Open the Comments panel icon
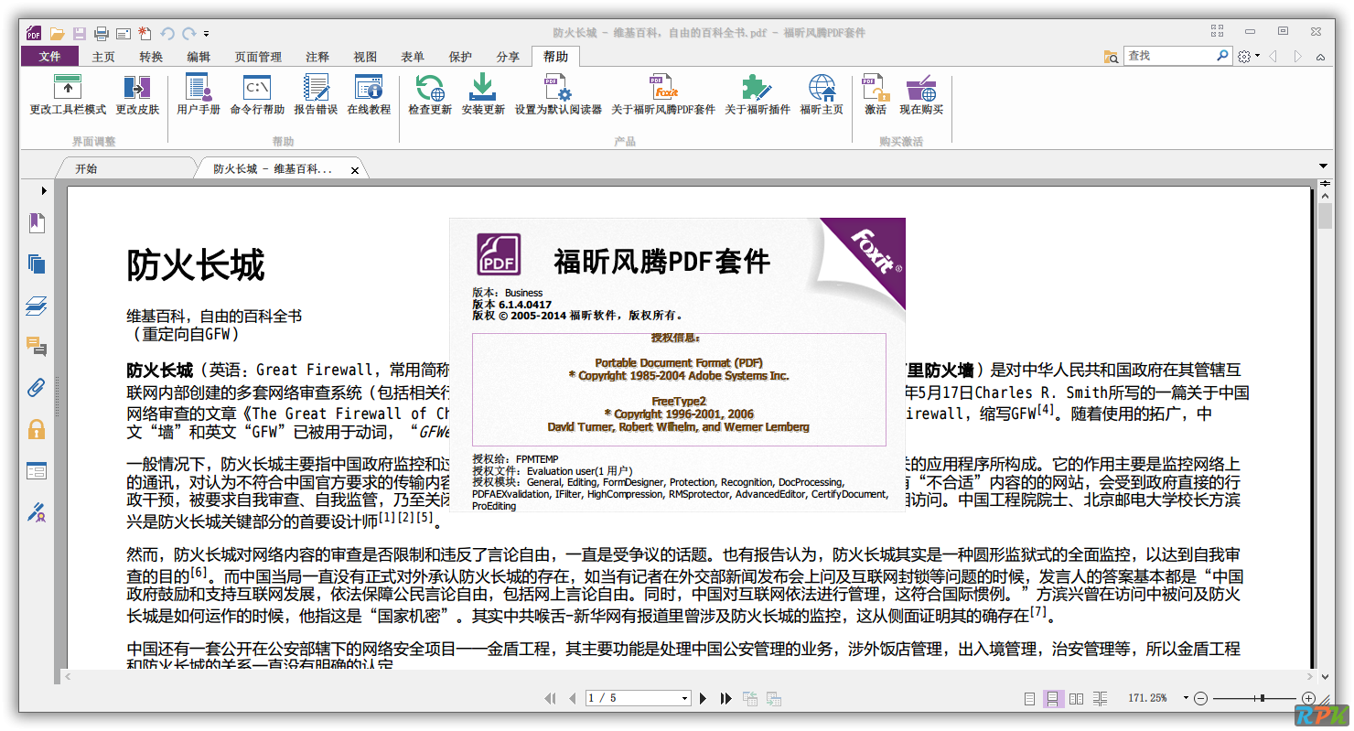Screen dimensions: 1354x731 pyautogui.click(x=37, y=347)
